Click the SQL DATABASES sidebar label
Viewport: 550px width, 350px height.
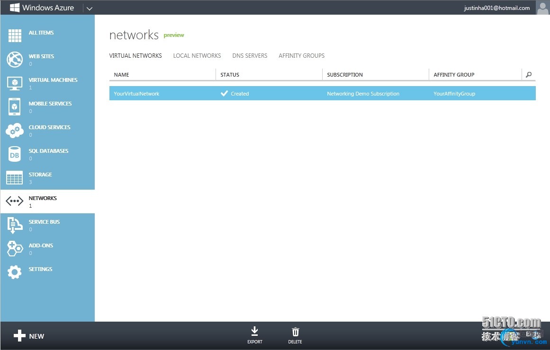pos(48,151)
